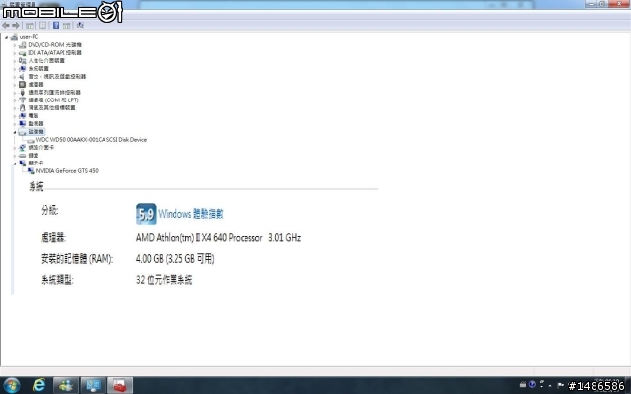Select the System devices category icon
This screenshot has width=631, height=394.
tap(22, 69)
